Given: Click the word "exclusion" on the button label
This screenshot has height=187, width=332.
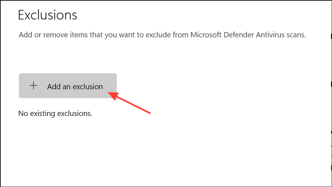Looking at the screenshot, I should 88,87.
